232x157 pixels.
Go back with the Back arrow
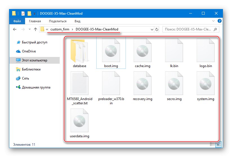15,29
